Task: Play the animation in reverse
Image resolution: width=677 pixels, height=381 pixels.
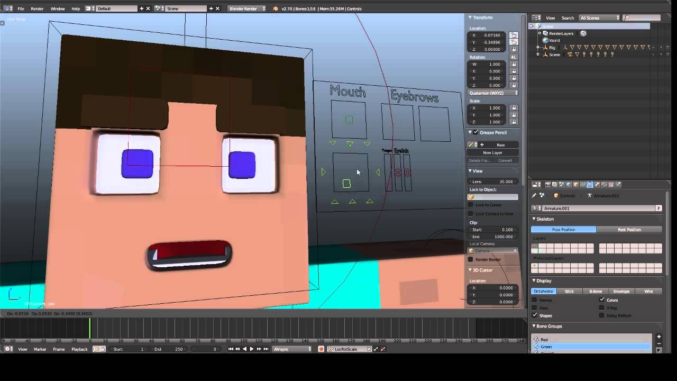Action: [244, 349]
